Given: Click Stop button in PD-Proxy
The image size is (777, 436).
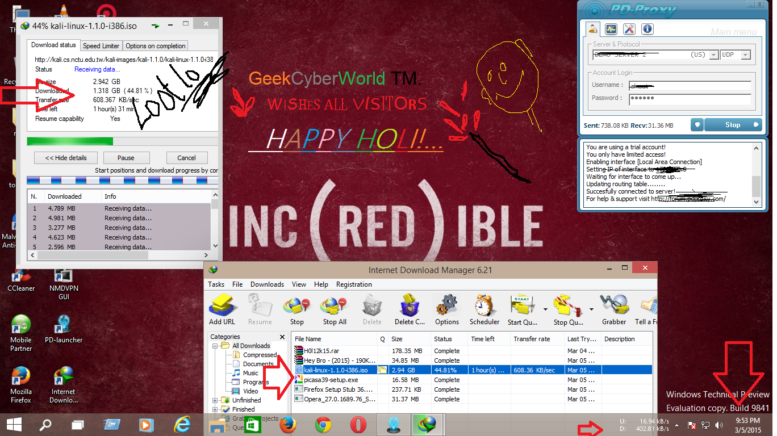Looking at the screenshot, I should point(733,125).
